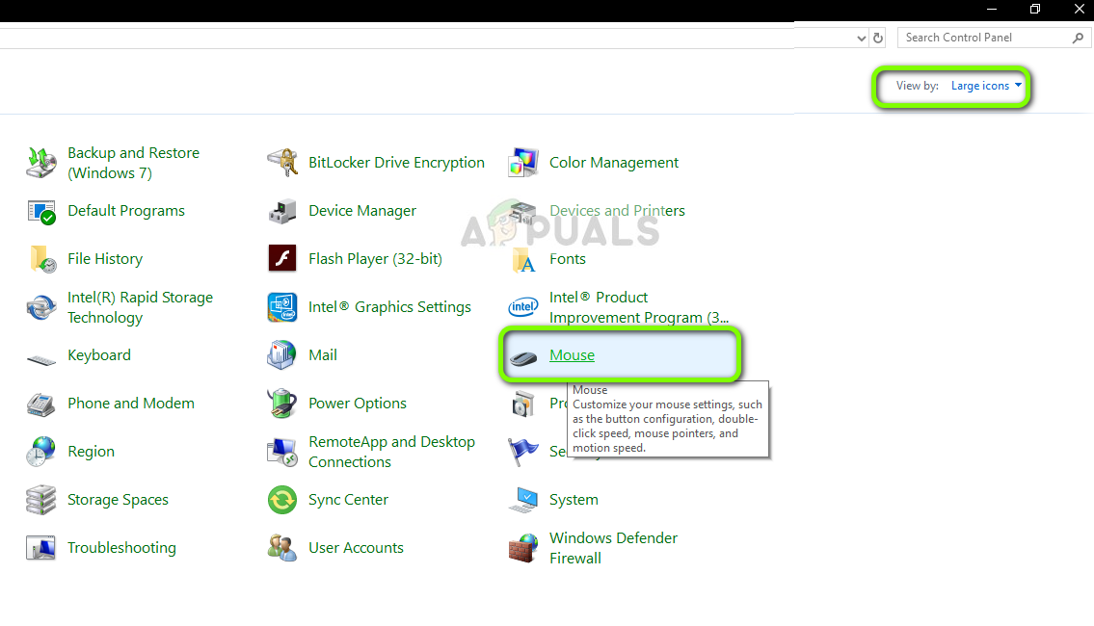Open the Device Manager link

click(362, 211)
